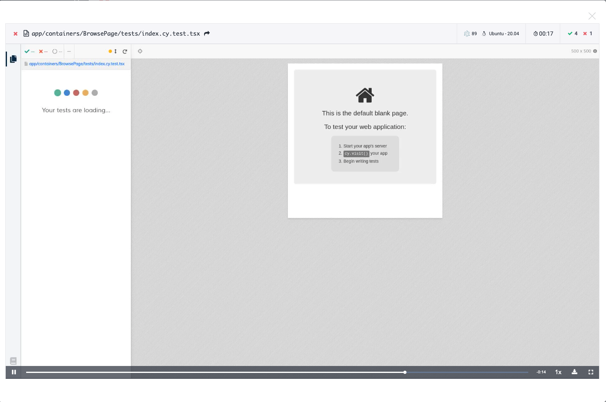Click the passed test count showing 4
The height and width of the screenshot is (402, 606).
tap(573, 34)
